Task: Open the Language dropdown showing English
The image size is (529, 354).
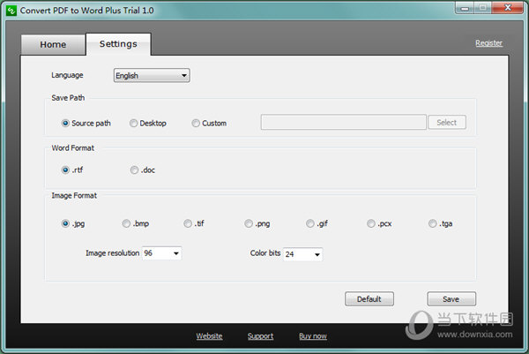Action: [152, 75]
